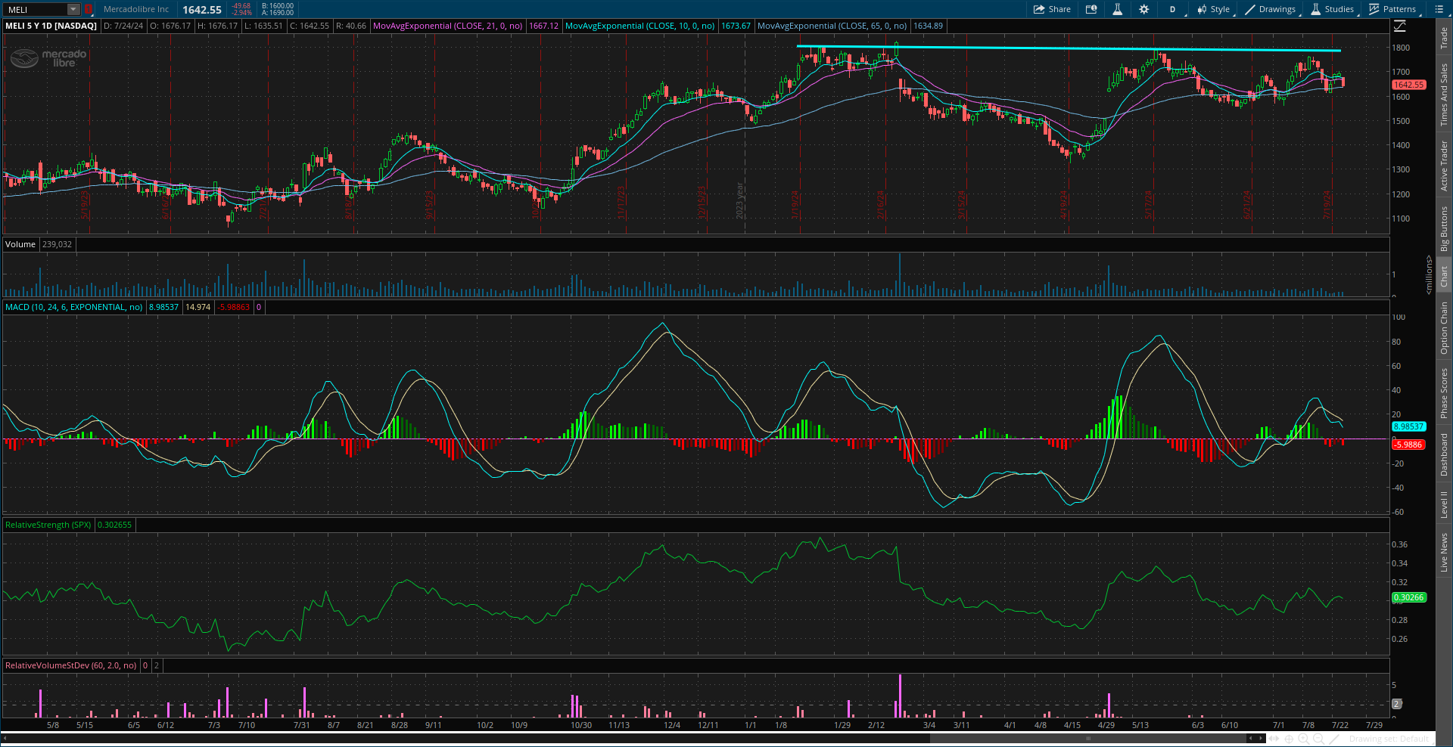Screen dimensions: 1453x747
Task: Open the Active Trader sidebar tab
Action: [1444, 166]
